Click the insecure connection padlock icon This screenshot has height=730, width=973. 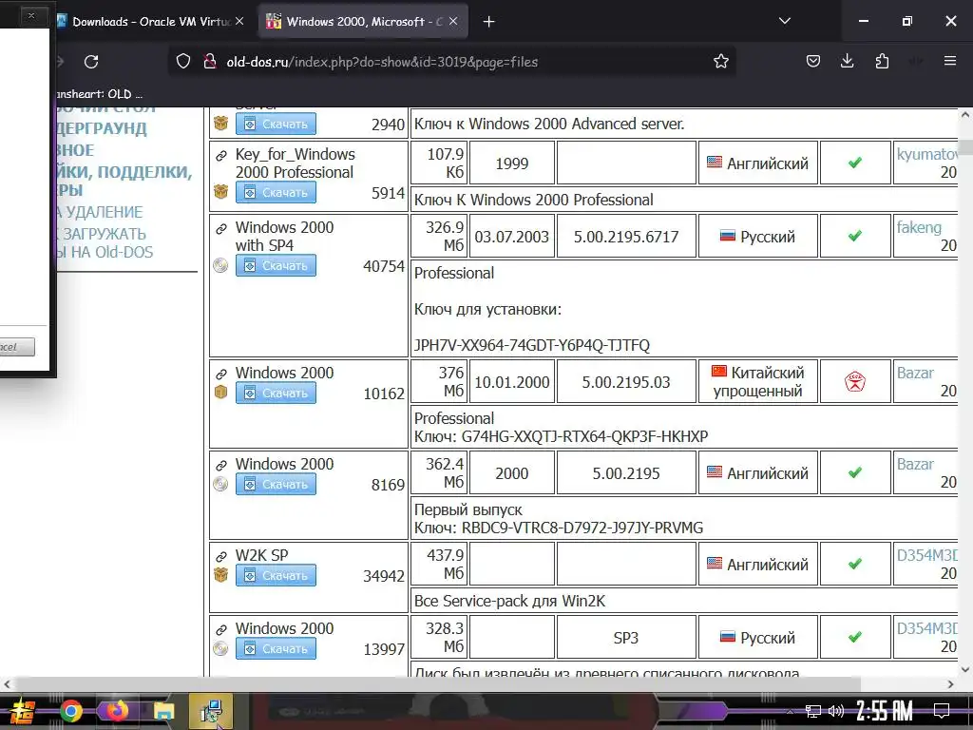point(210,62)
